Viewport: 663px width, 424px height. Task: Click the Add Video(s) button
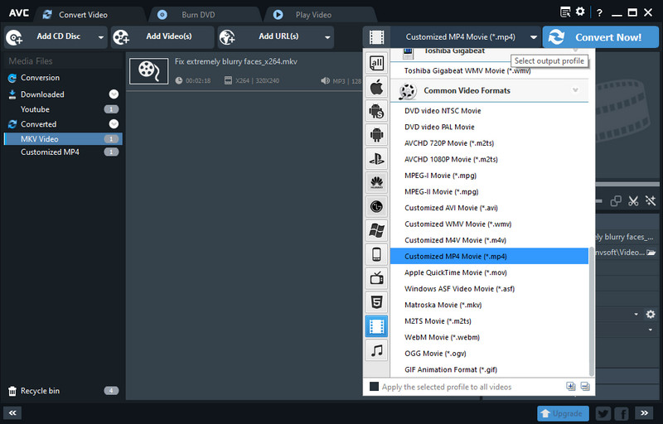coord(162,37)
